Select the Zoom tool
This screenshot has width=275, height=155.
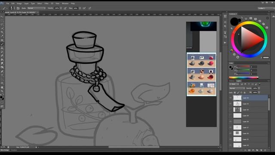(x=2, y=91)
